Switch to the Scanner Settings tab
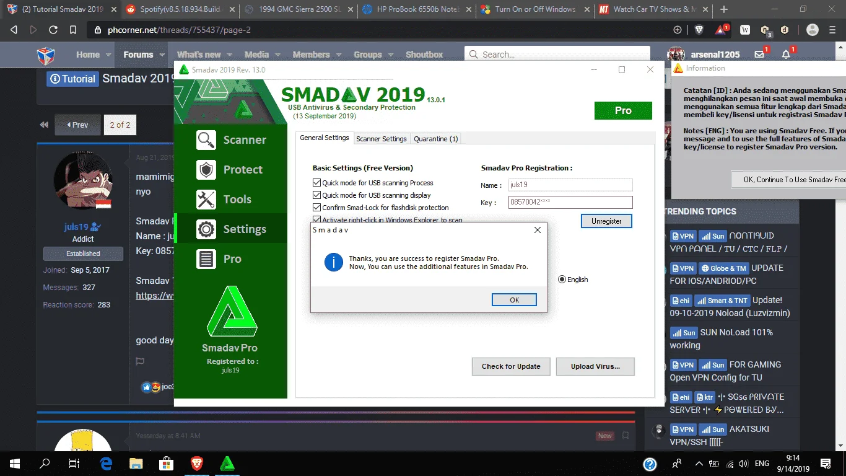Screen dimensions: 846x476 click(x=382, y=139)
